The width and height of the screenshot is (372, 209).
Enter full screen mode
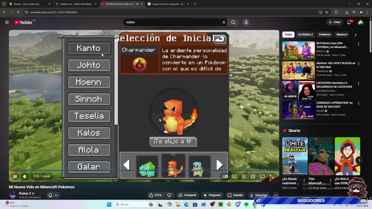point(271,176)
